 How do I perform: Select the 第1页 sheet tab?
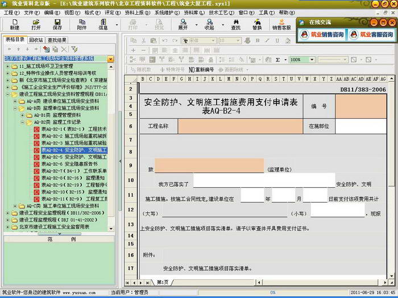pos(163,282)
